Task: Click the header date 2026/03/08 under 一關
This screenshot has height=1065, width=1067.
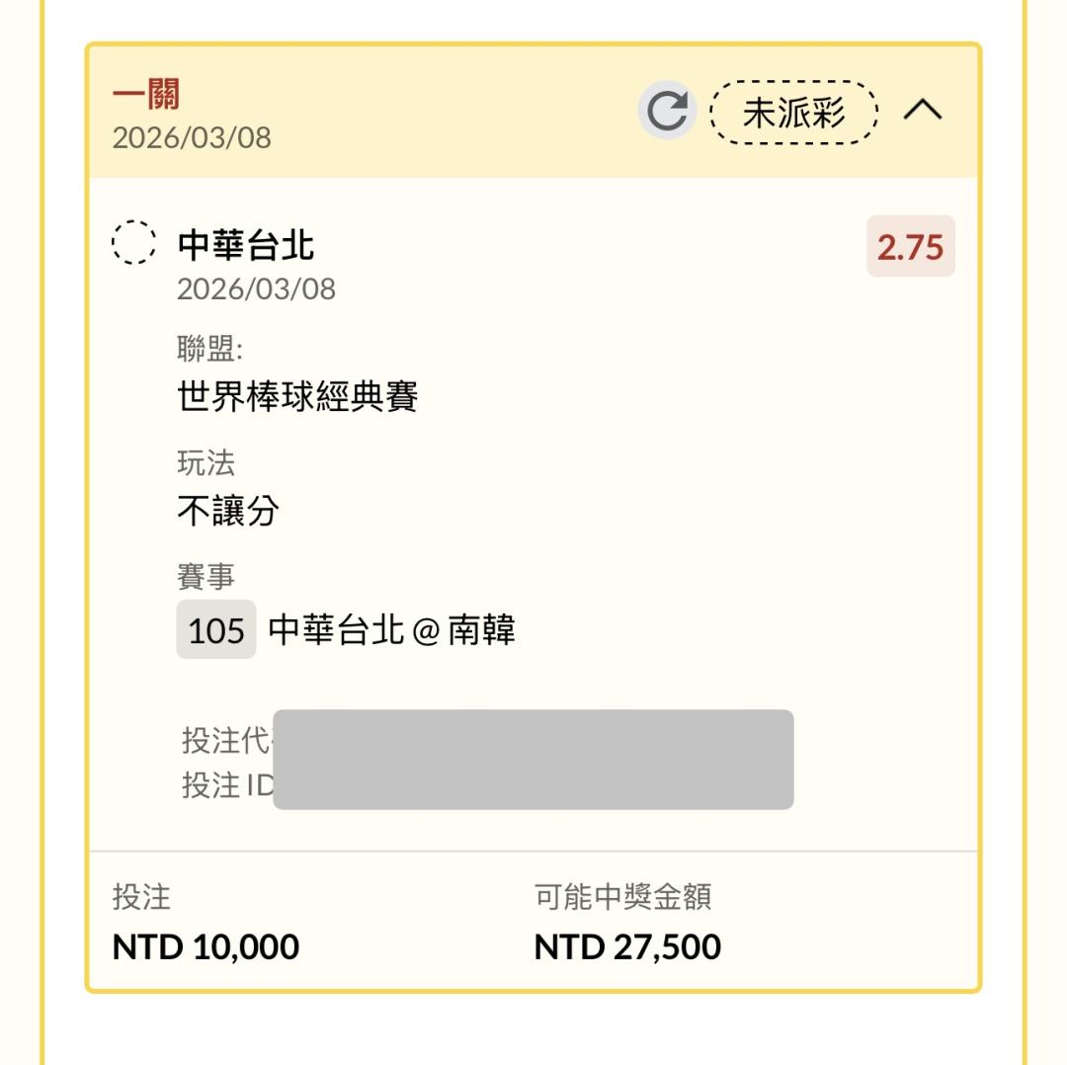Action: [192, 137]
